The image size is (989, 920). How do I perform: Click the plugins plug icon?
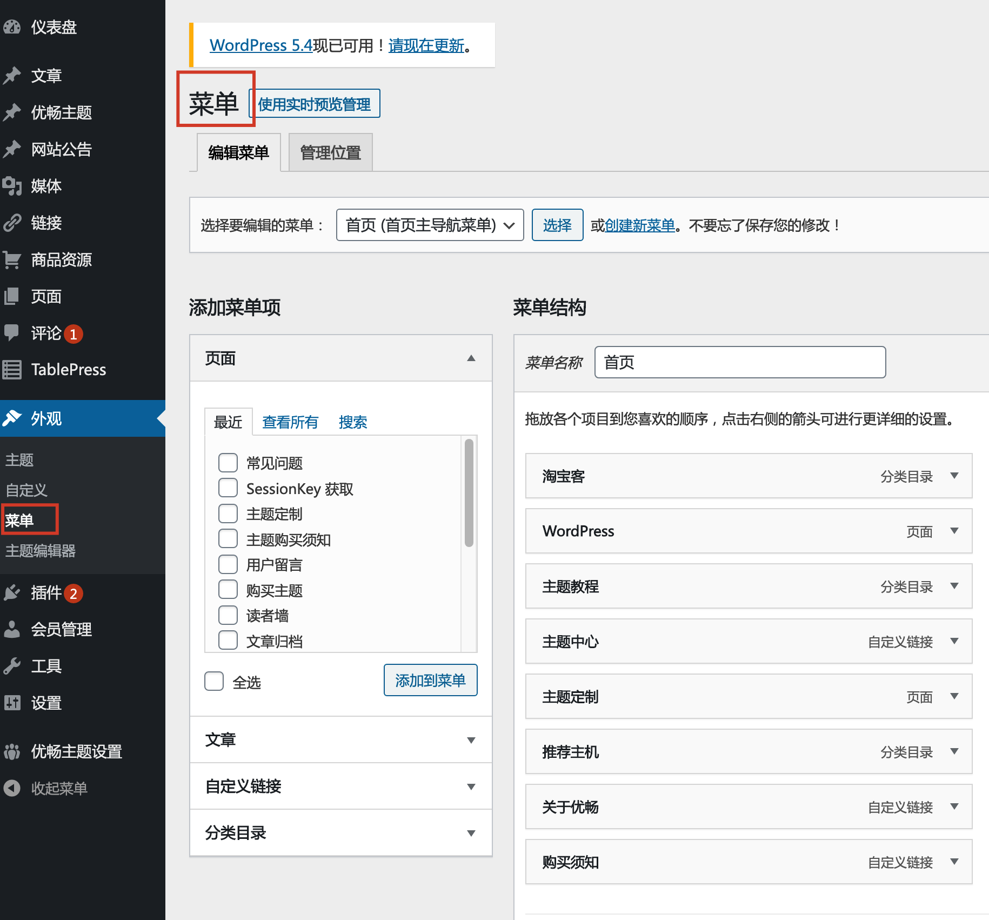coord(12,593)
